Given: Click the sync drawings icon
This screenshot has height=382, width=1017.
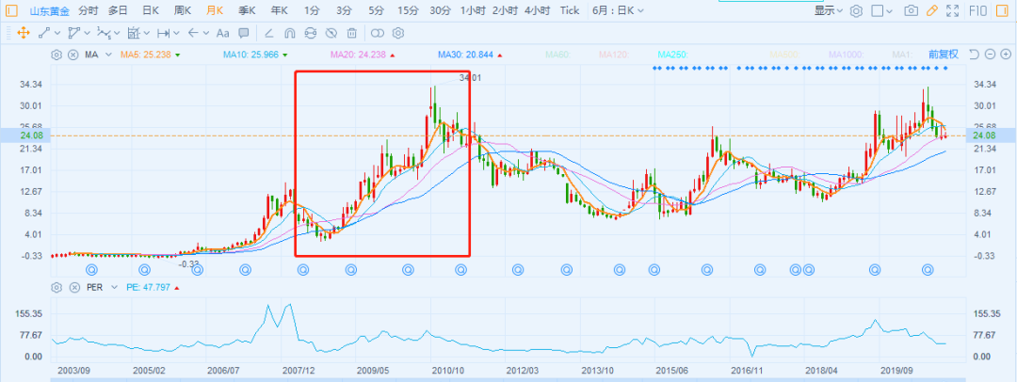Looking at the screenshot, I should [311, 32].
